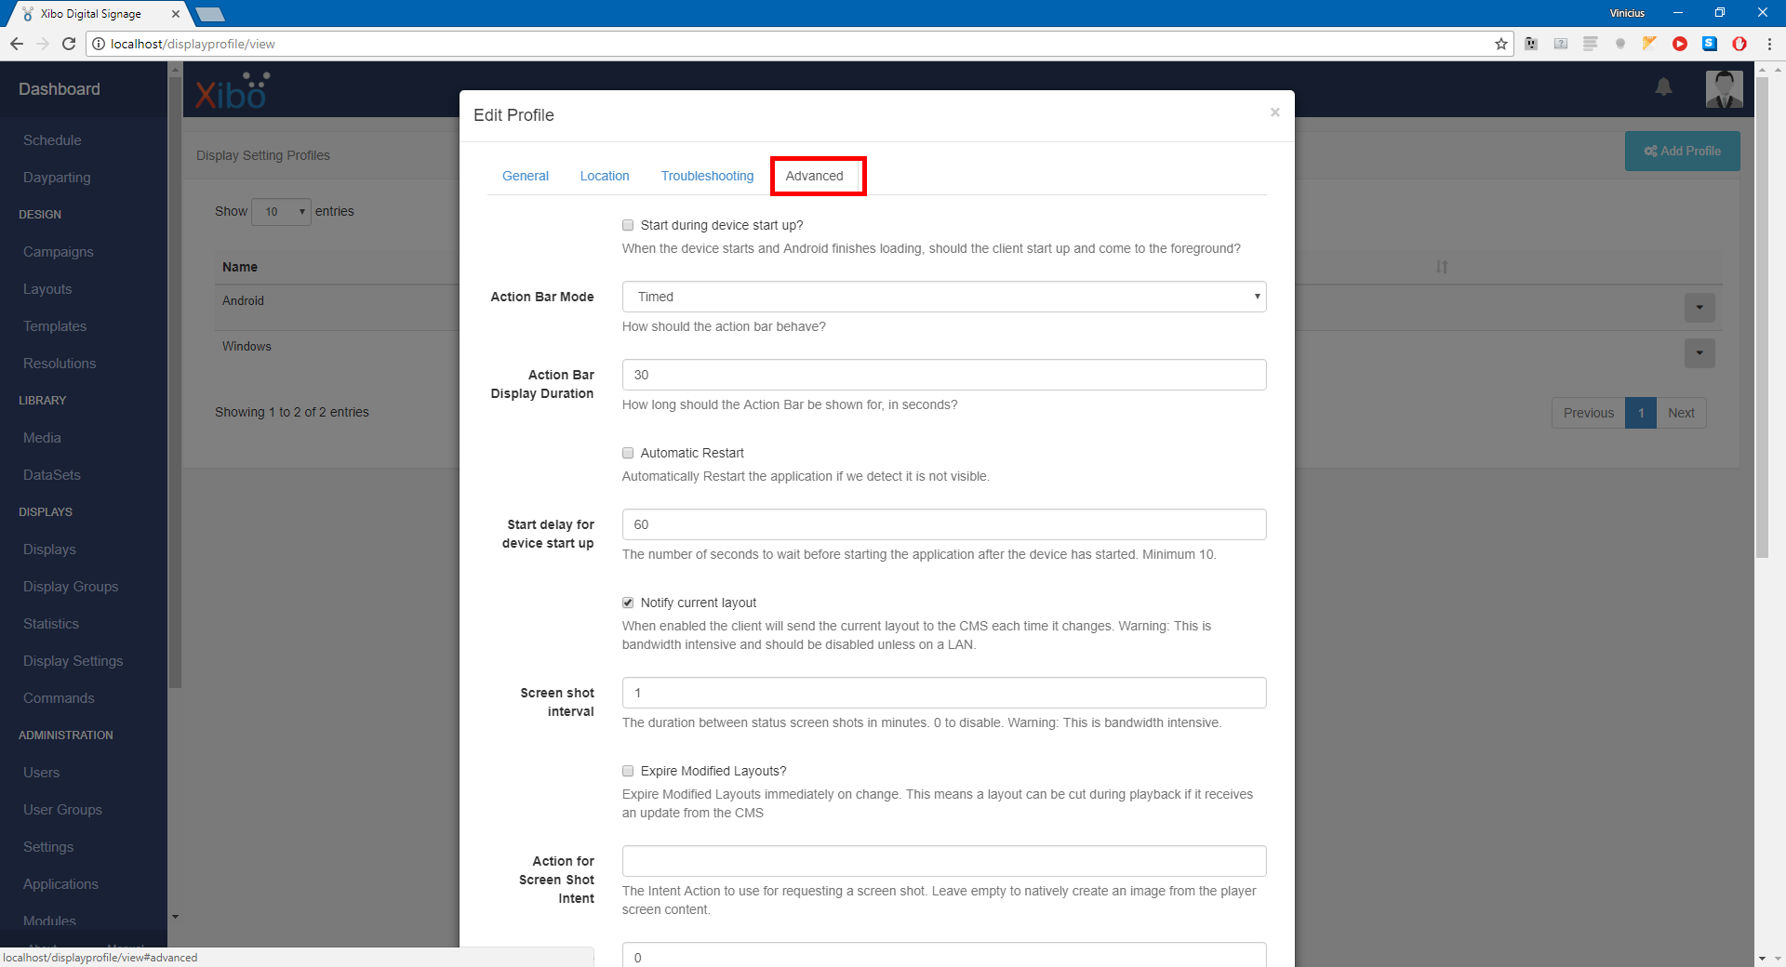Click Action Bar Display Duration field
Screen dimensions: 1786x967
click(944, 375)
